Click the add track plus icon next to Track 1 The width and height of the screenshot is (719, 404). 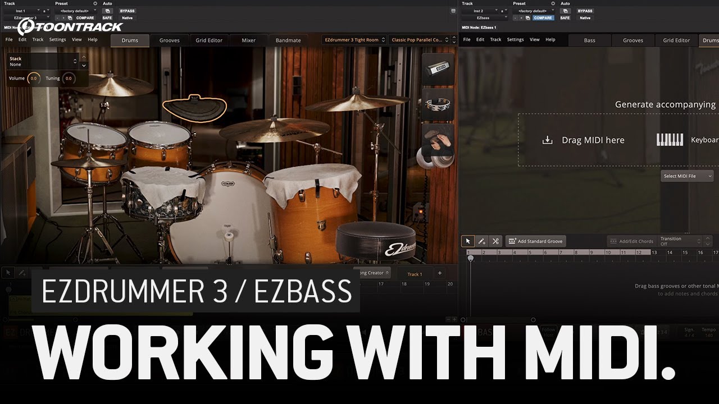tap(440, 273)
